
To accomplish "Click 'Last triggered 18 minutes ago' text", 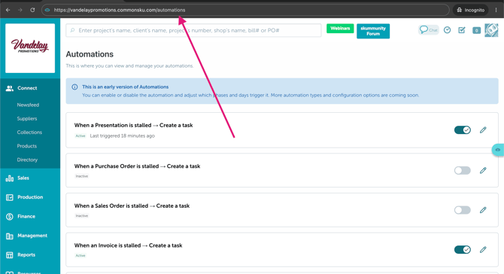I will [x=122, y=135].
